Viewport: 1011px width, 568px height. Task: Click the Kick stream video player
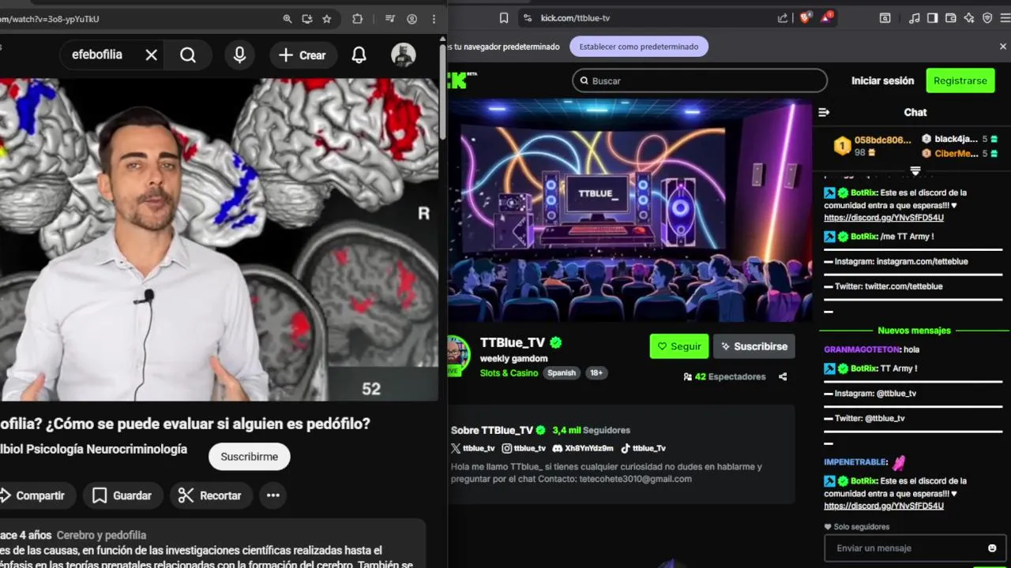pos(630,210)
